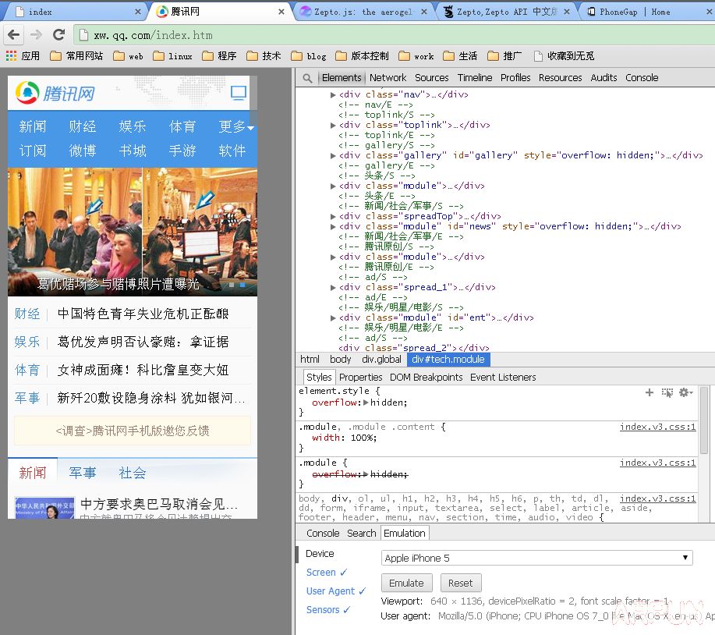Expand the Sensors section in Emulation sidebar
The image size is (715, 635).
(x=324, y=609)
